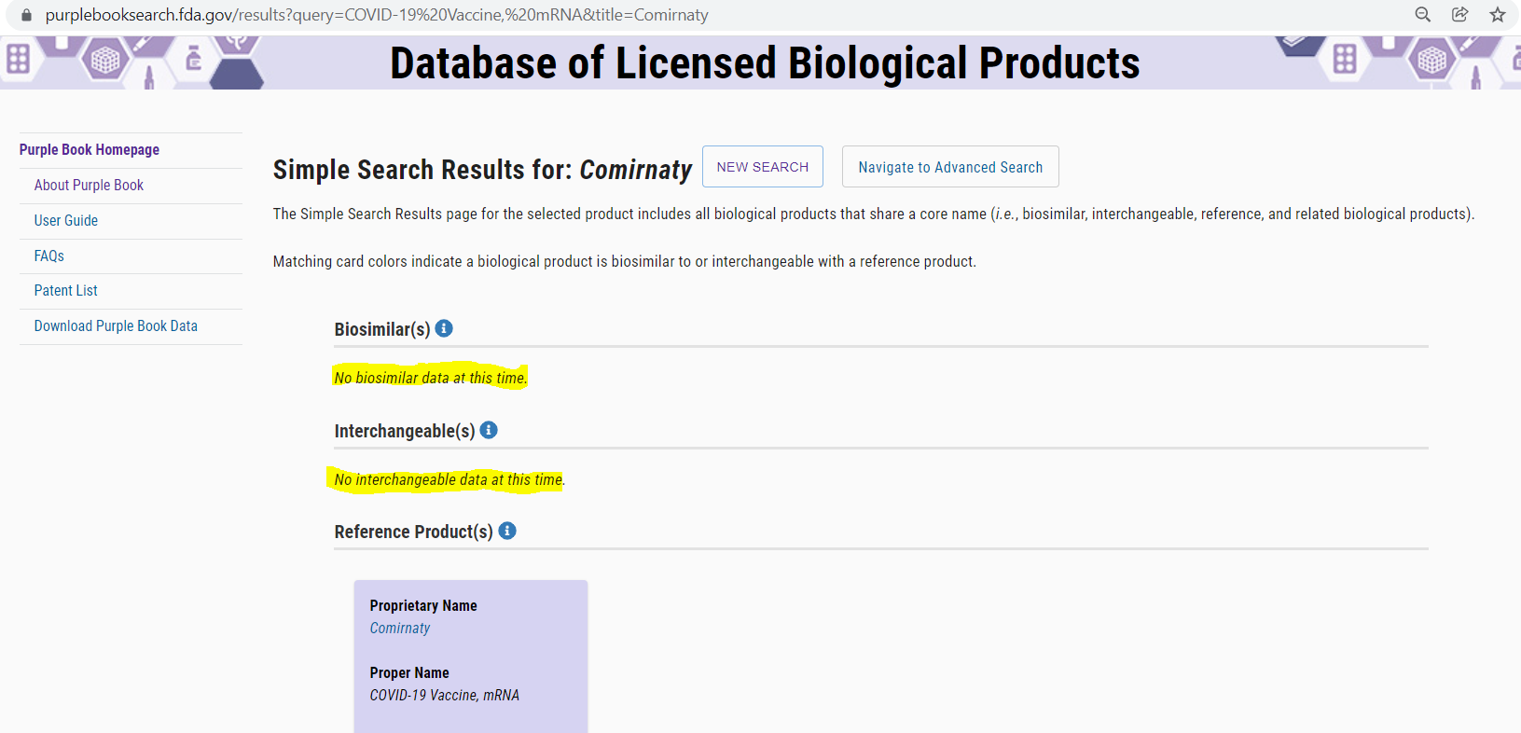This screenshot has width=1521, height=733.
Task: Open the User Guide link
Action: (66, 221)
